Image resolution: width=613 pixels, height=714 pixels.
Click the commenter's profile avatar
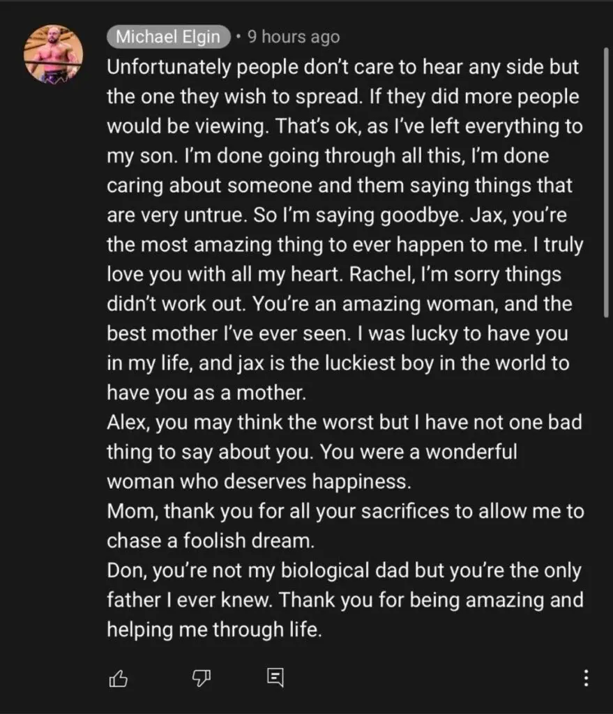pos(53,56)
